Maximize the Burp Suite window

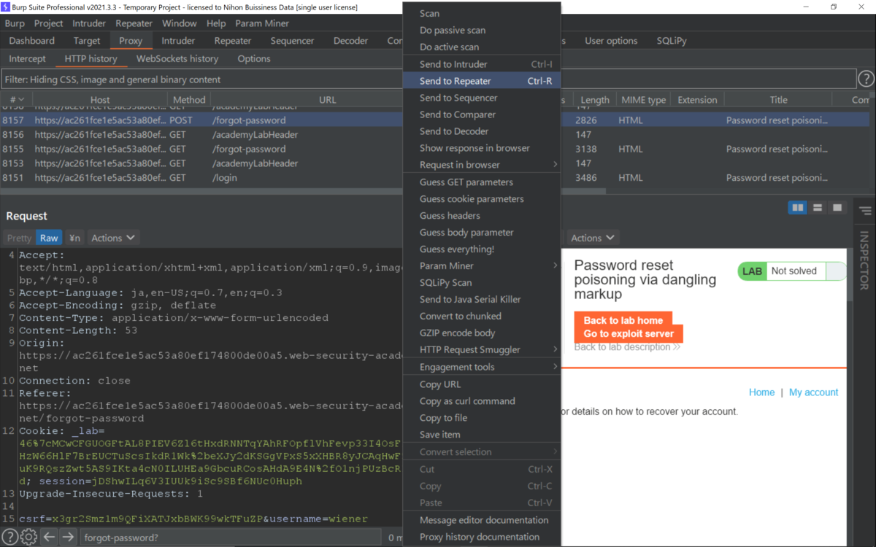pyautogui.click(x=834, y=7)
